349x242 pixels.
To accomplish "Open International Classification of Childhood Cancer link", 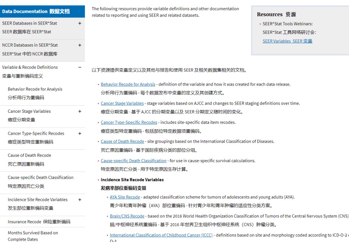I will point(161,235).
